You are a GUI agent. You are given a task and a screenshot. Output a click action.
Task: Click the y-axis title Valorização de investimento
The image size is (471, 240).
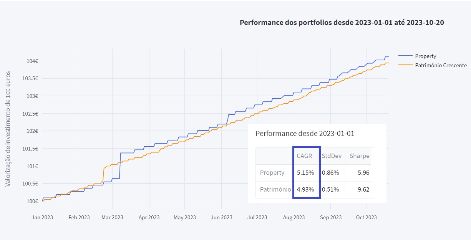tap(8, 129)
